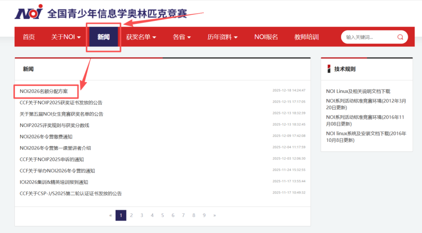Viewport: 422px width, 233px height.
Task: Click the magnifier search icon
Action: coord(400,37)
